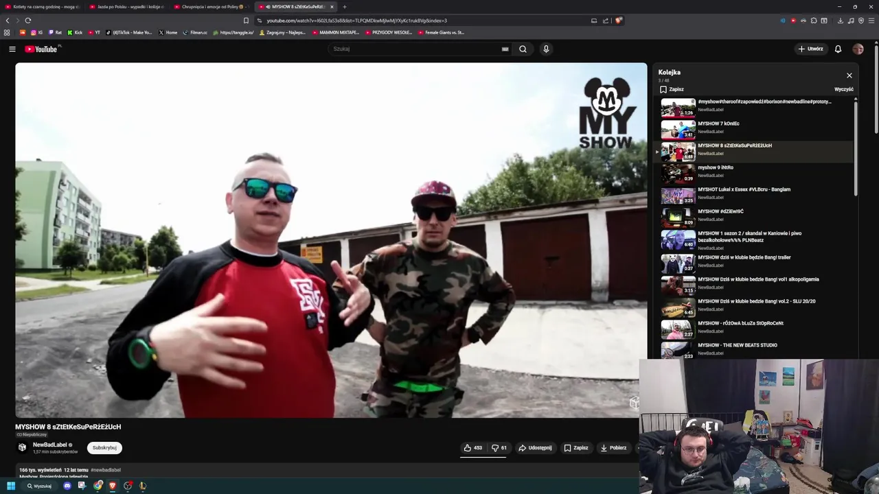Screen dimensions: 879x494
Task: Open the on-screen keyboard icon in search
Action: (x=505, y=49)
